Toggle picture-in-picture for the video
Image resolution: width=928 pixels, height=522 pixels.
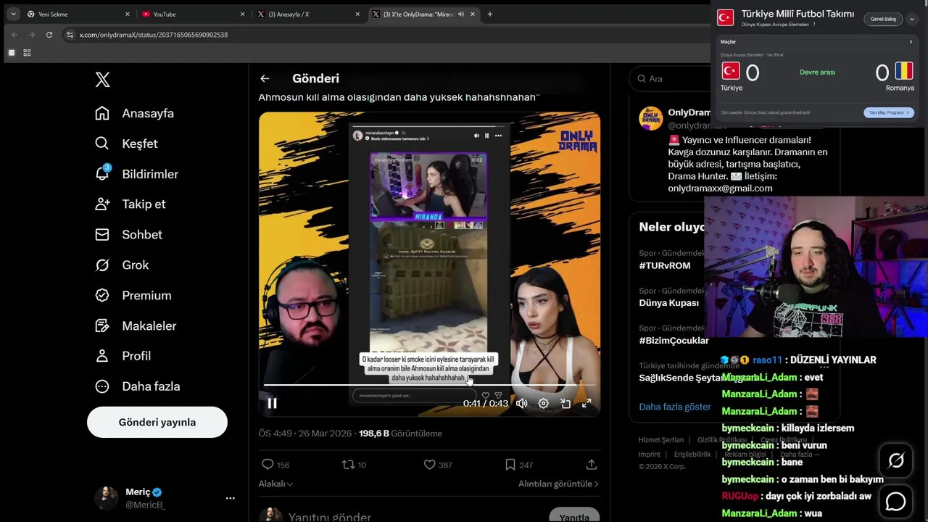point(565,403)
